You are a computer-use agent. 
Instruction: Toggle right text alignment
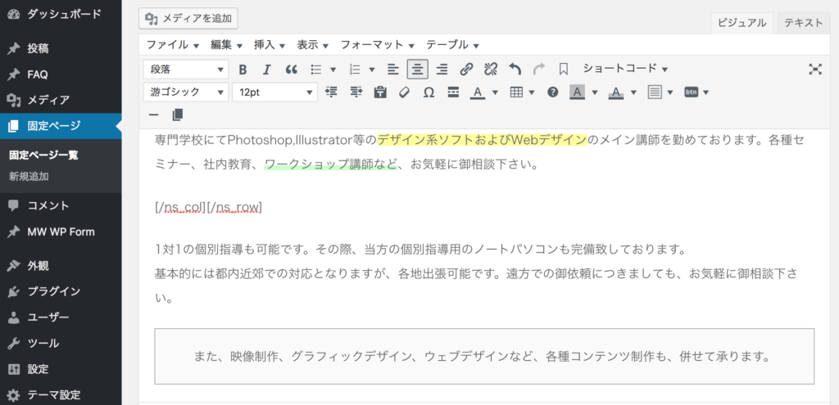pos(442,70)
